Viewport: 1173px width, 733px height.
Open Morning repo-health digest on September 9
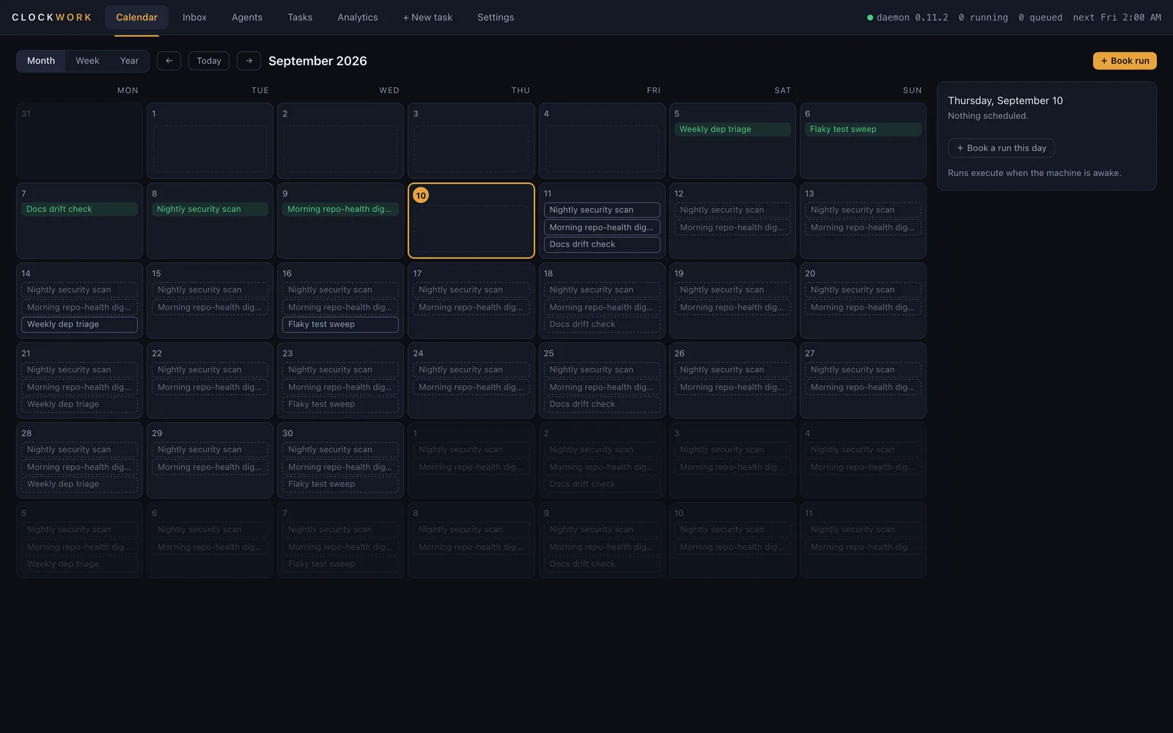tap(340, 209)
